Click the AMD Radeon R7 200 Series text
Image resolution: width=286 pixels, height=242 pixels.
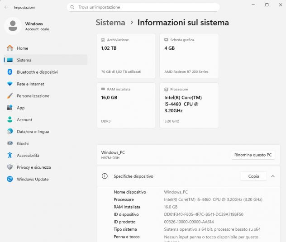pyautogui.click(x=186, y=71)
